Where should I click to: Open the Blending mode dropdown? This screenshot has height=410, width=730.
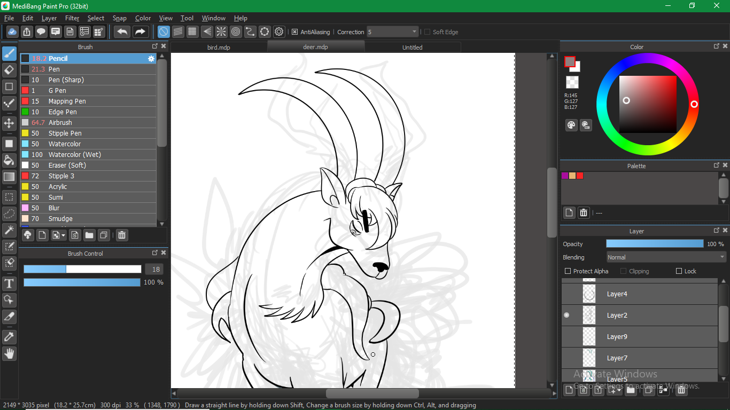click(x=666, y=257)
